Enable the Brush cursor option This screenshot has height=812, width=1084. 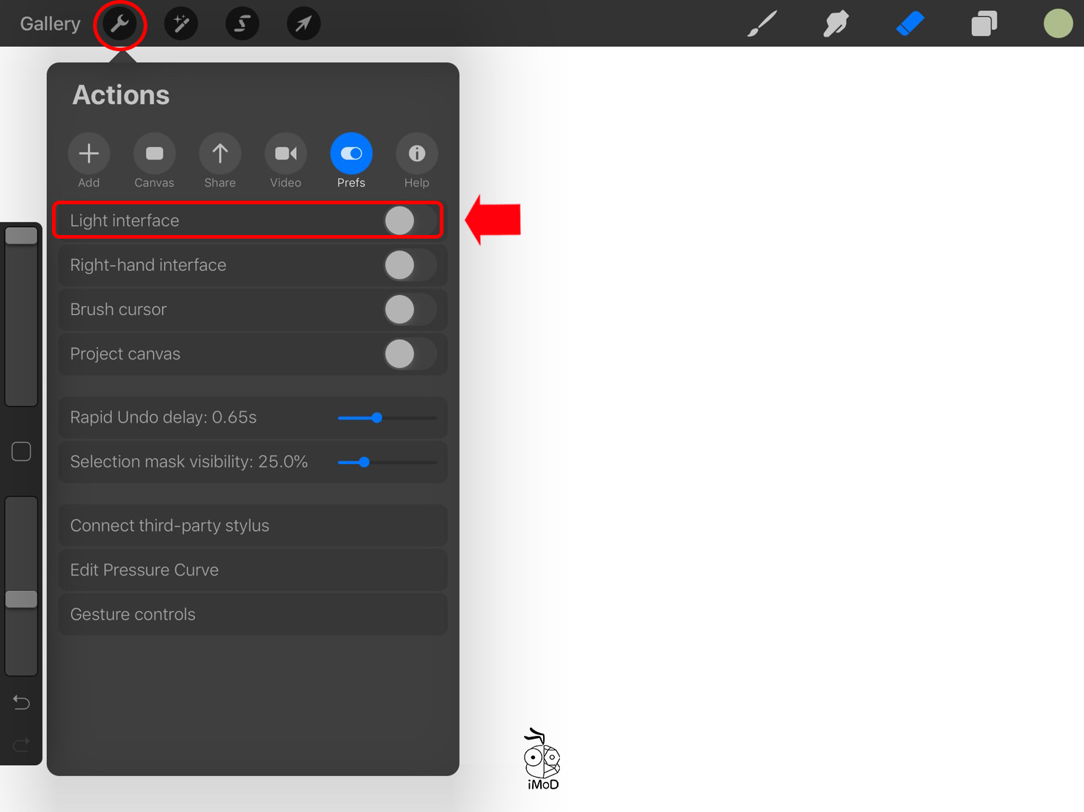409,309
